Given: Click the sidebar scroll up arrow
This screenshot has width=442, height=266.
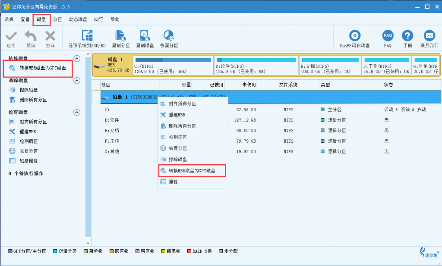Looking at the screenshot, I should click(88, 54).
